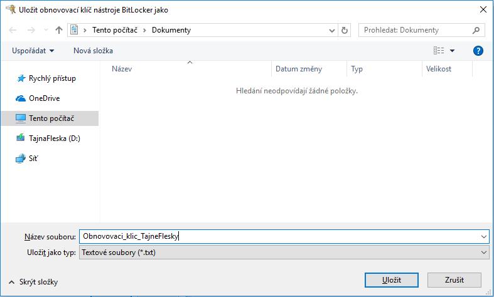
Task: Click the search magnifier icon
Action: pos(476,30)
